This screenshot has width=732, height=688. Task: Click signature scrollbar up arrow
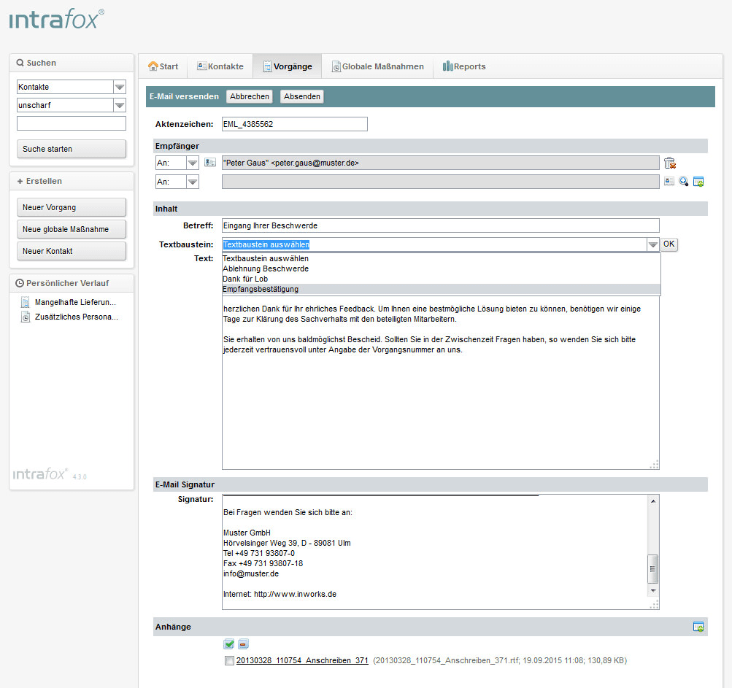coord(653,500)
